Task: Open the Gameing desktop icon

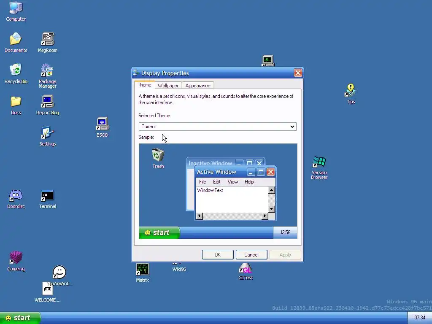Action: 16,261
